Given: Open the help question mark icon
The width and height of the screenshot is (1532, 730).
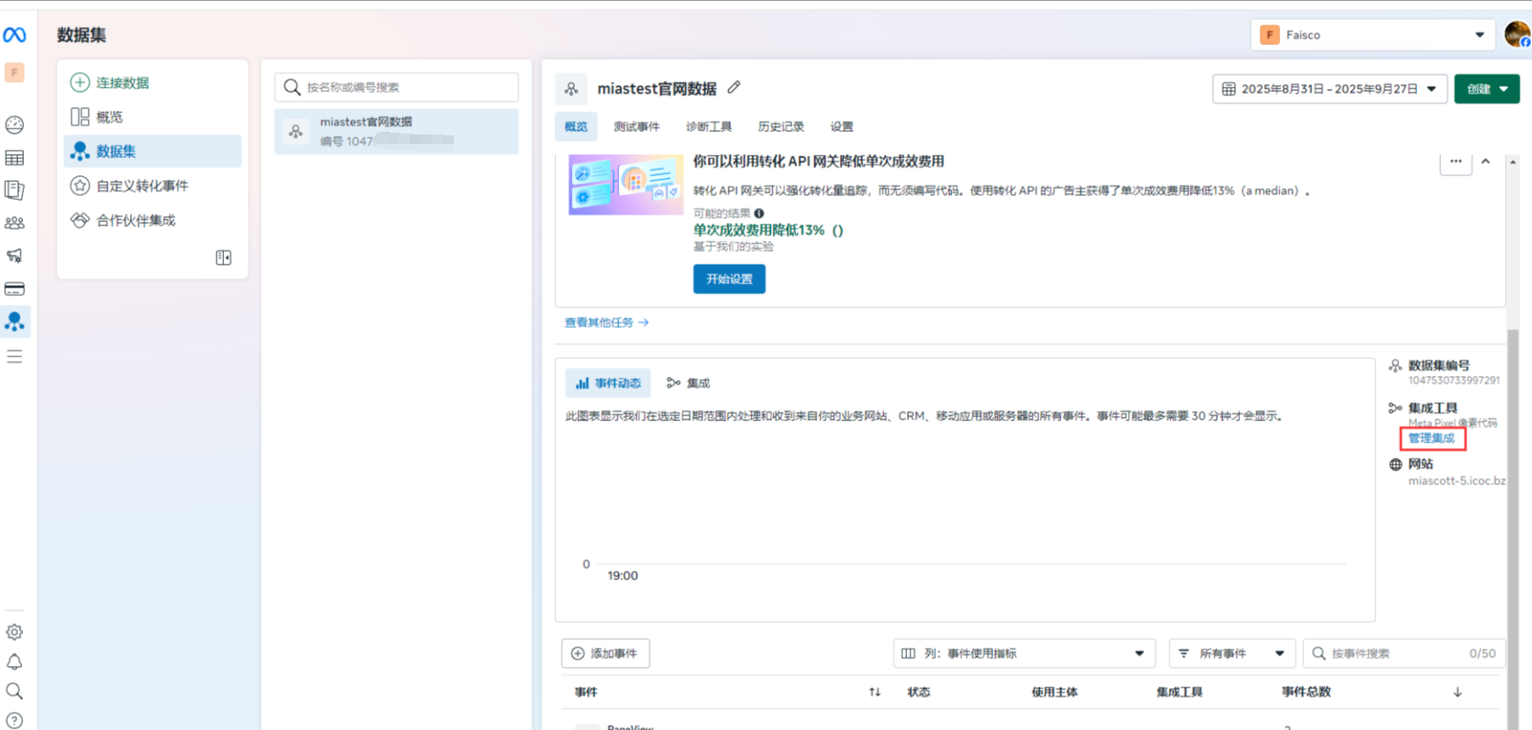Looking at the screenshot, I should point(14,721).
